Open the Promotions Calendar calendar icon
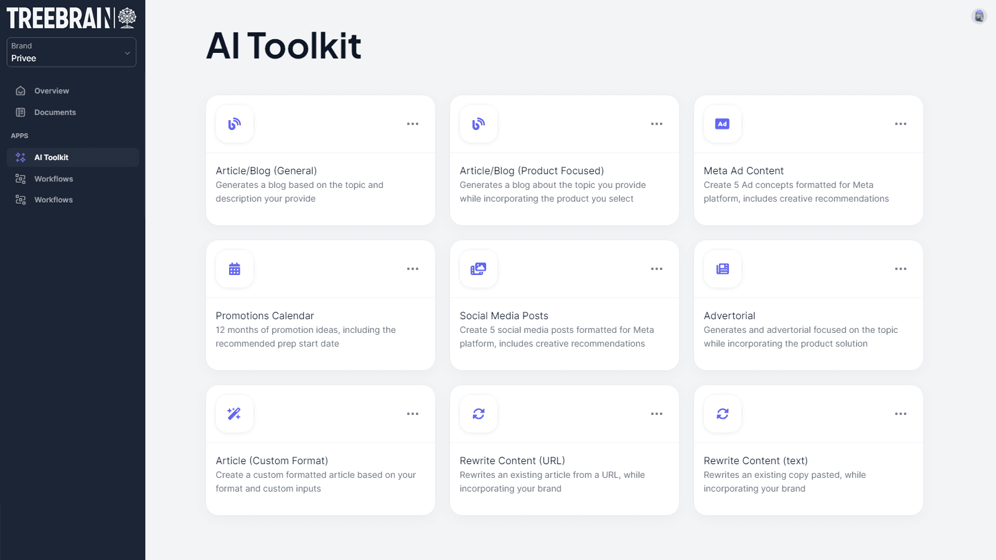996x560 pixels. click(x=234, y=269)
